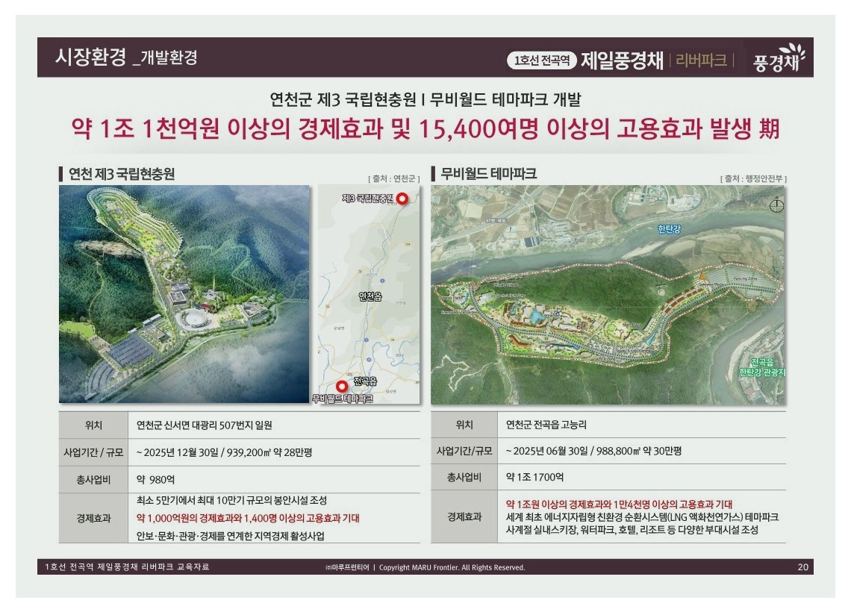
Task: Click 최소 5만기에서 최대 10만기 text line
Action: 231,500
